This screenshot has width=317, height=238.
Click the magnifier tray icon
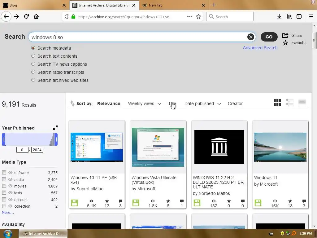point(294,233)
